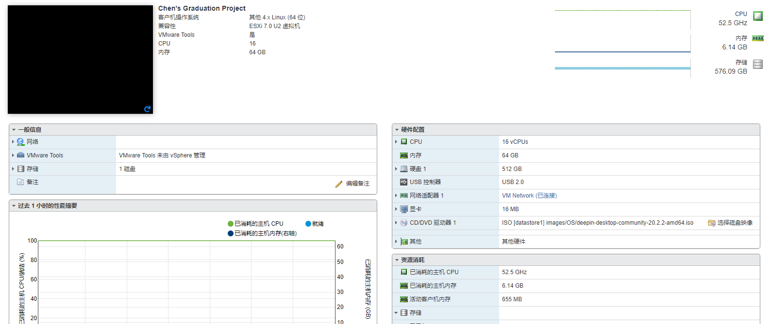The width and height of the screenshot is (771, 324).
Task: Collapse the 一般信息 panel
Action: 14,130
